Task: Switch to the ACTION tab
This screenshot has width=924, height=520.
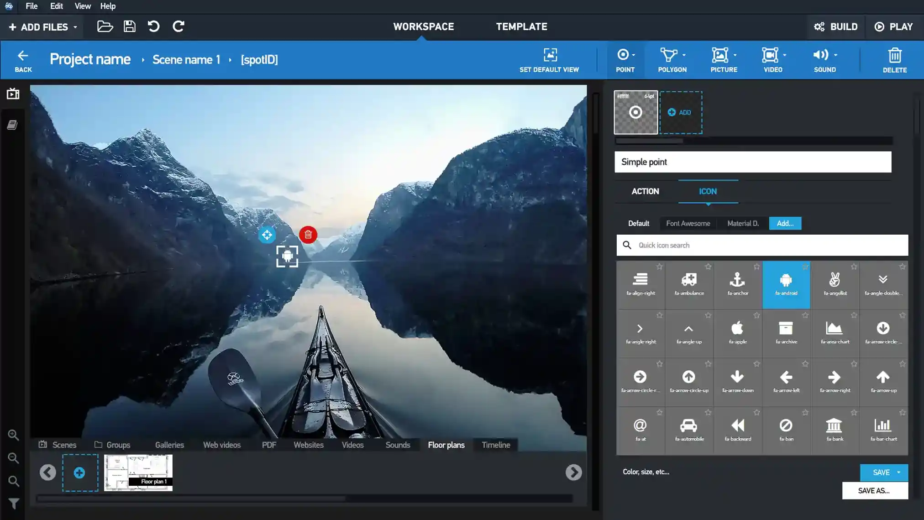Action: (x=645, y=190)
